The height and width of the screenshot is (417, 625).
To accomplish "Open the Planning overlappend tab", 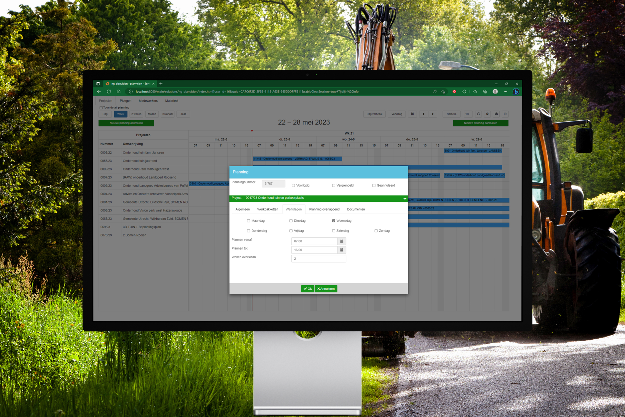I will click(x=324, y=209).
